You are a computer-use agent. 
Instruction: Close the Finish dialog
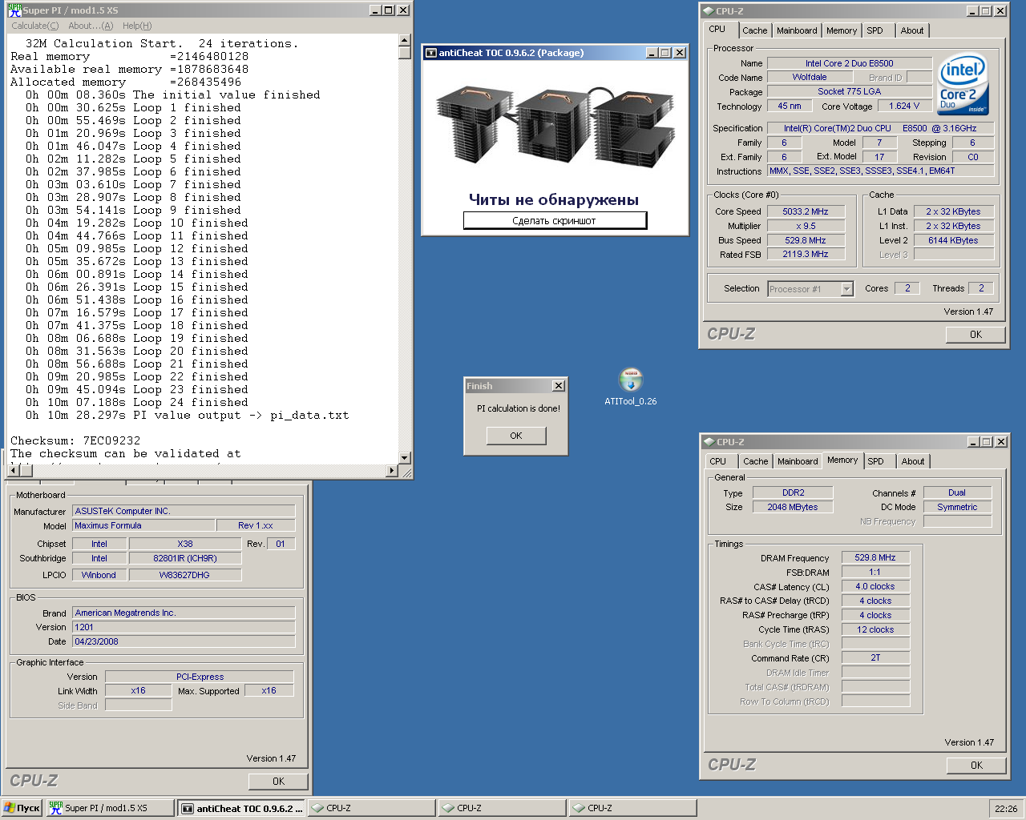559,386
